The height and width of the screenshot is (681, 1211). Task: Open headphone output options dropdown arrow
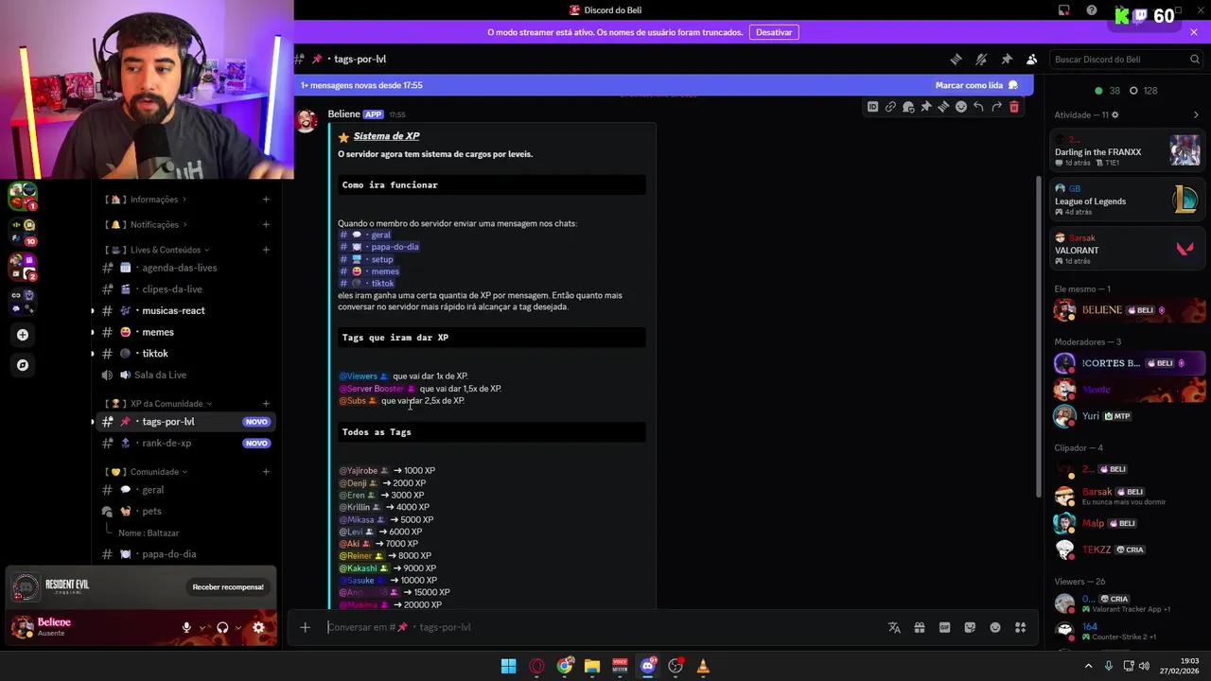click(237, 627)
